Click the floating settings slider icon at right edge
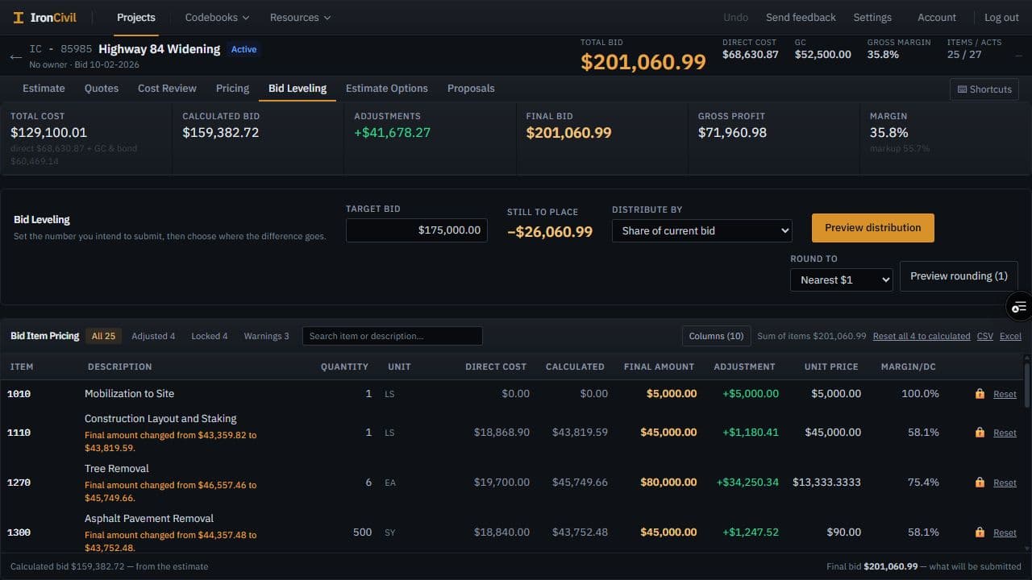 coord(1019,306)
